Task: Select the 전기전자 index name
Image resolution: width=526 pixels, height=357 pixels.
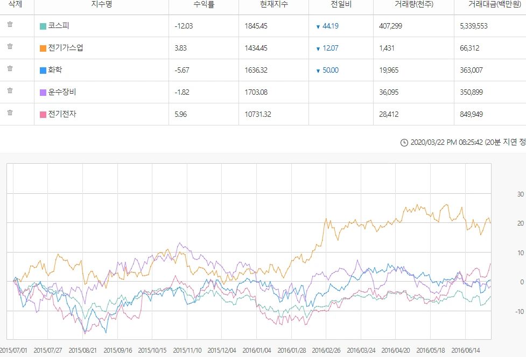Action: pos(62,114)
